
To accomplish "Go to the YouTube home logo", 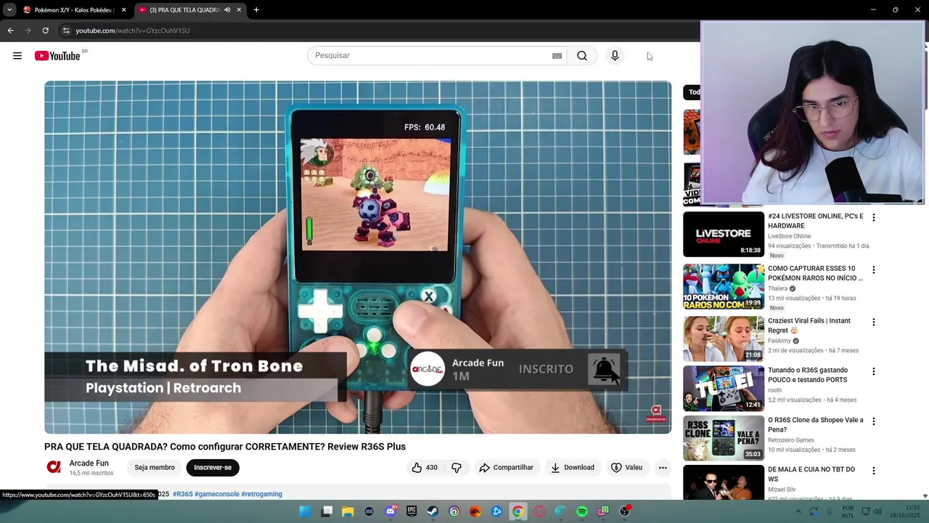I will [57, 56].
